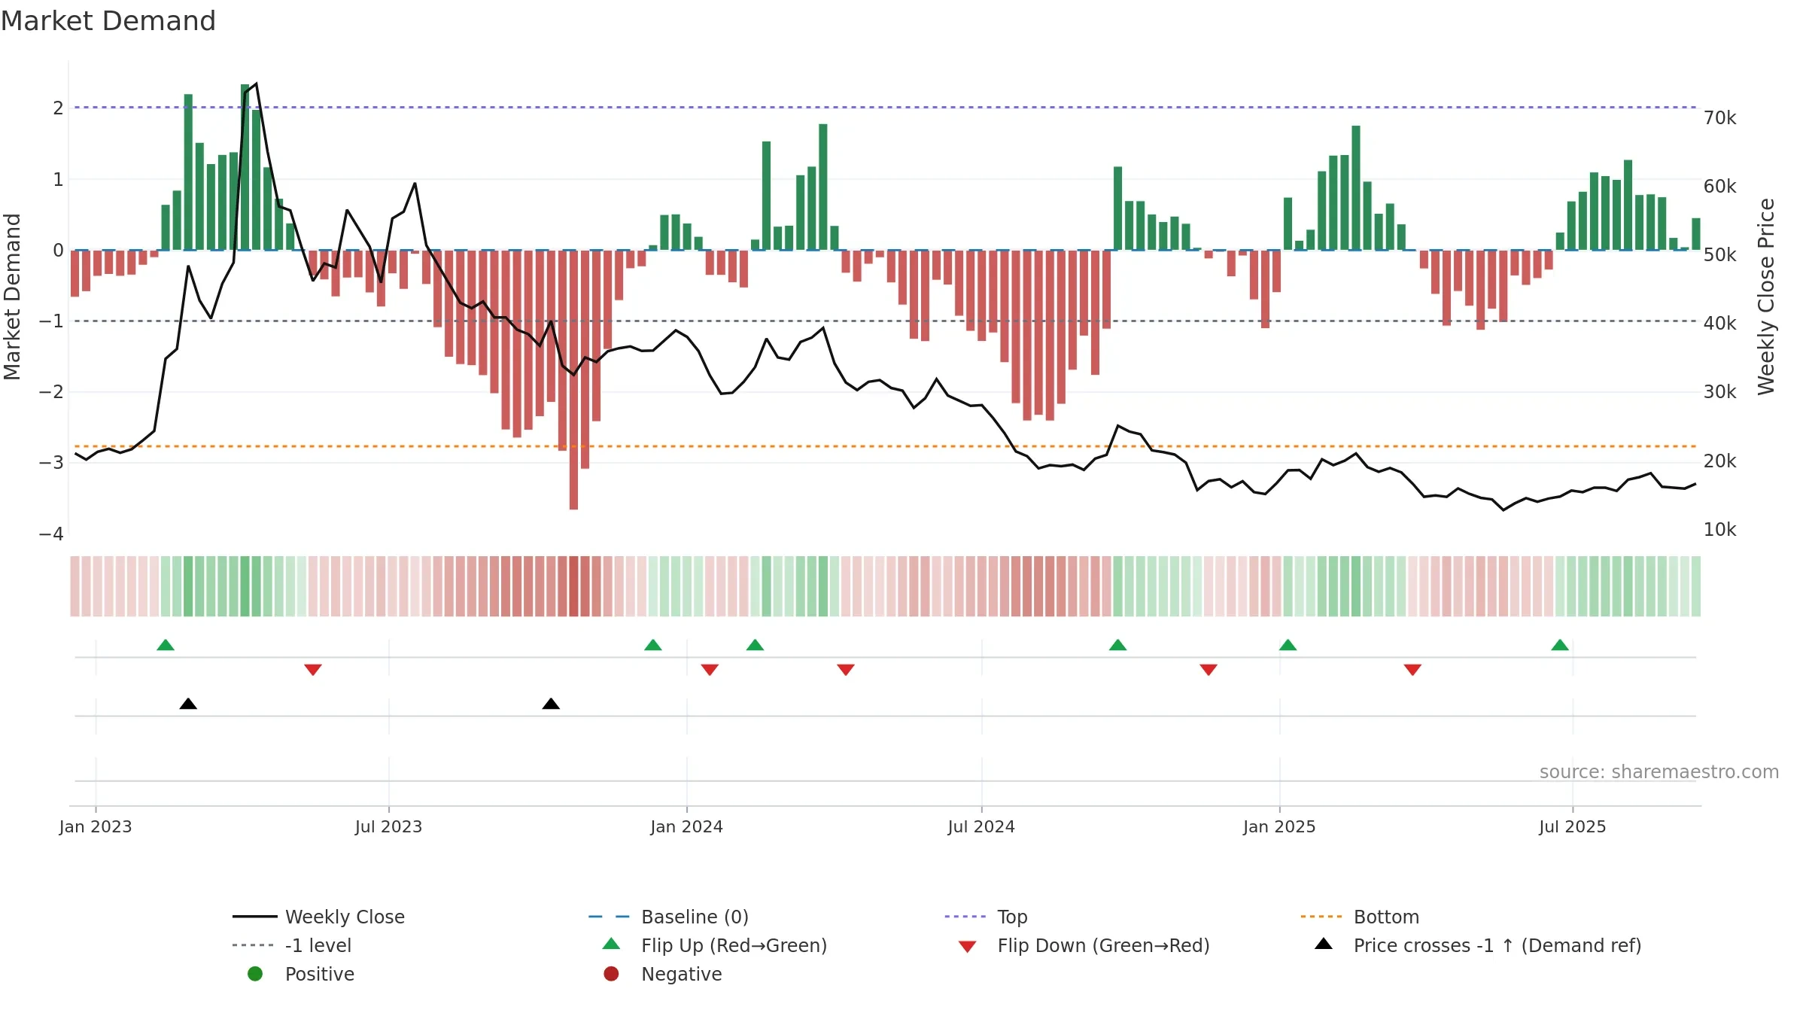The width and height of the screenshot is (1806, 1016).
Task: Click the Positive green dot legend entry
Action: (301, 974)
